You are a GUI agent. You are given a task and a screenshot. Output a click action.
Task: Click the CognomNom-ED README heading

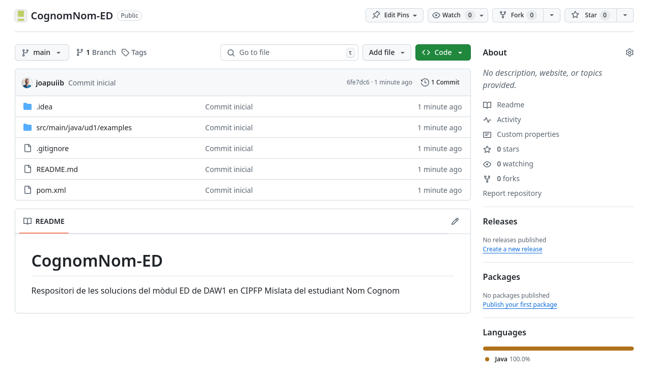pos(97,261)
